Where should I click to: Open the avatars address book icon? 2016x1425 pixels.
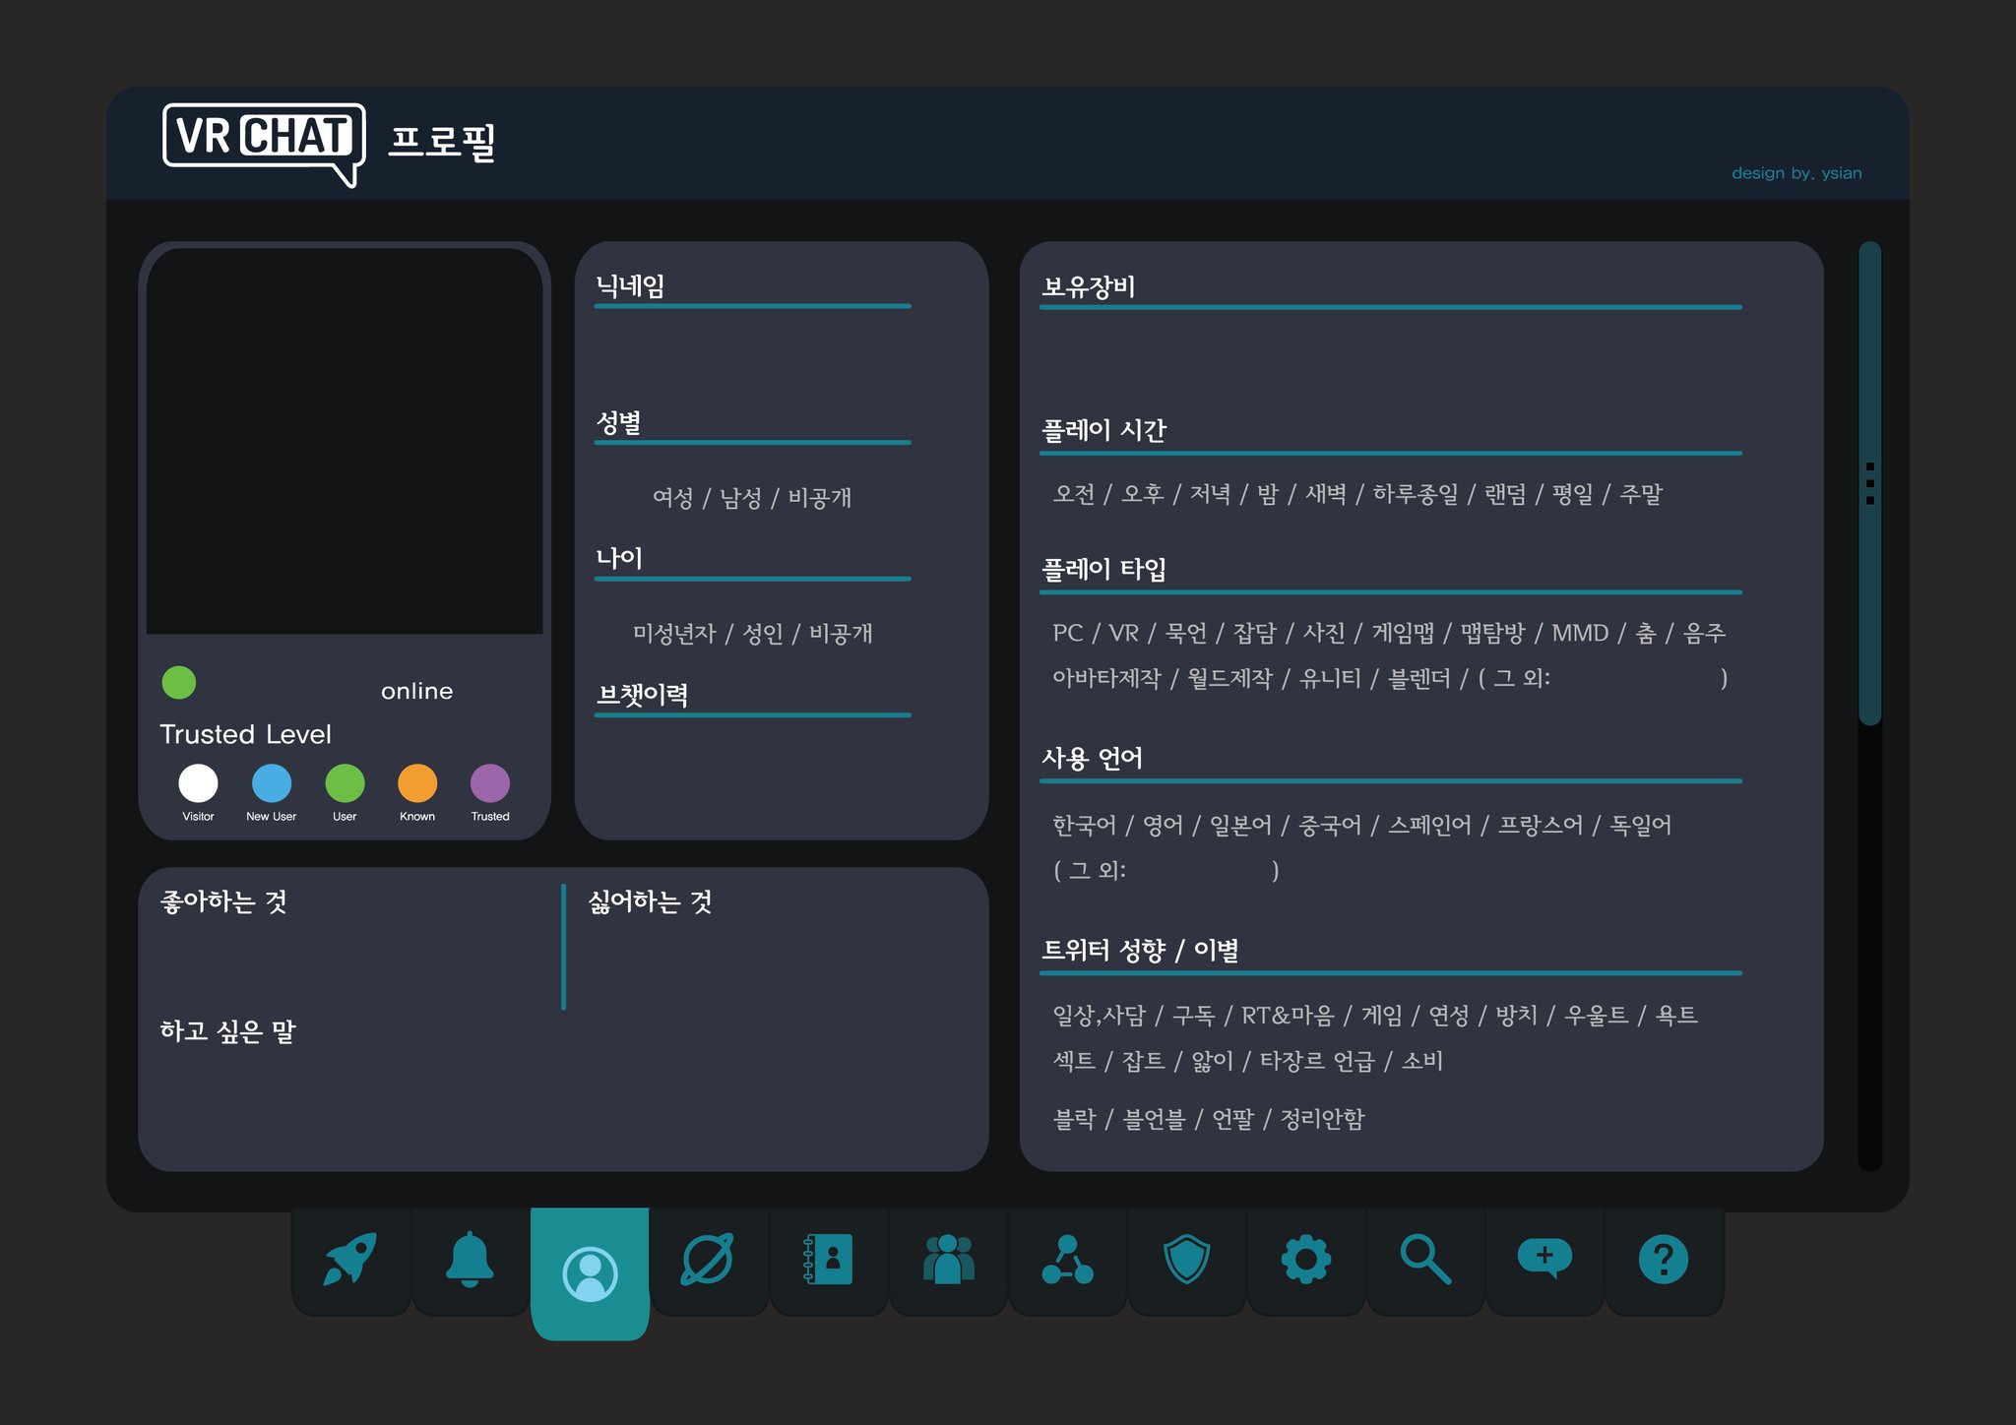(x=829, y=1261)
